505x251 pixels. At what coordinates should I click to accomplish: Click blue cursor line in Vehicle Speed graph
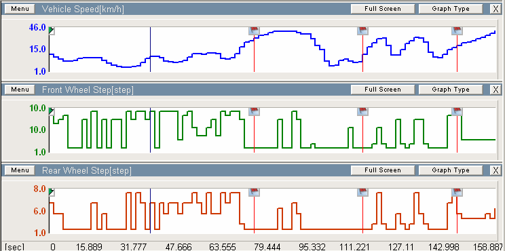click(151, 50)
